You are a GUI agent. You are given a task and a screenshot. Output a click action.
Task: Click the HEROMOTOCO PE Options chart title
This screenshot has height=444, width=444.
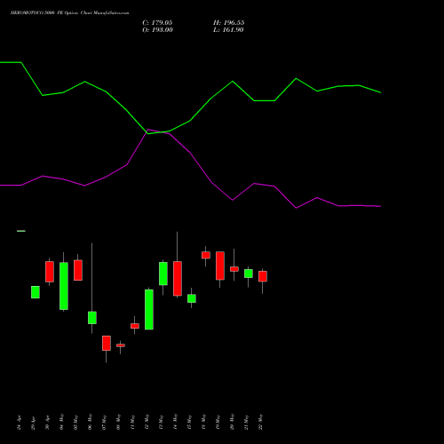(x=69, y=13)
